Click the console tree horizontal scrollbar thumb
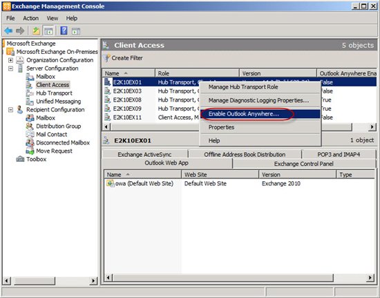Image resolution: width=380 pixels, height=298 pixels. (34, 281)
